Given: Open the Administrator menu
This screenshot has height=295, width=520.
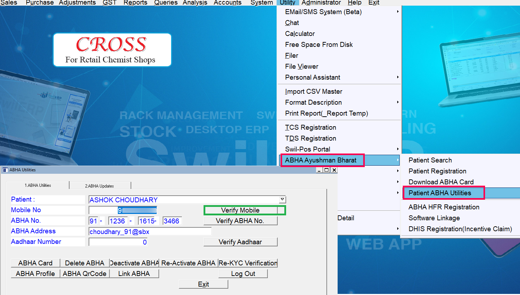Looking at the screenshot, I should tap(321, 2).
